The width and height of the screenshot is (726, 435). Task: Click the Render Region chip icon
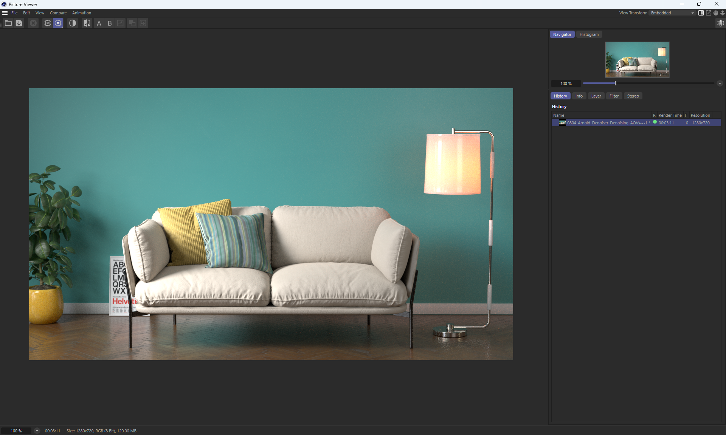[x=47, y=23]
